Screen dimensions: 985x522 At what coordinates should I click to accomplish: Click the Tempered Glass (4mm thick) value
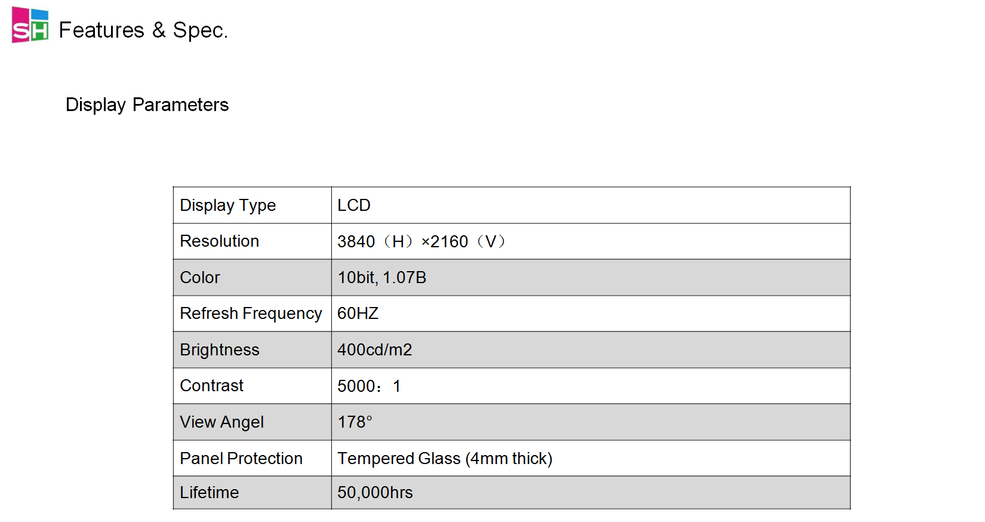point(445,458)
